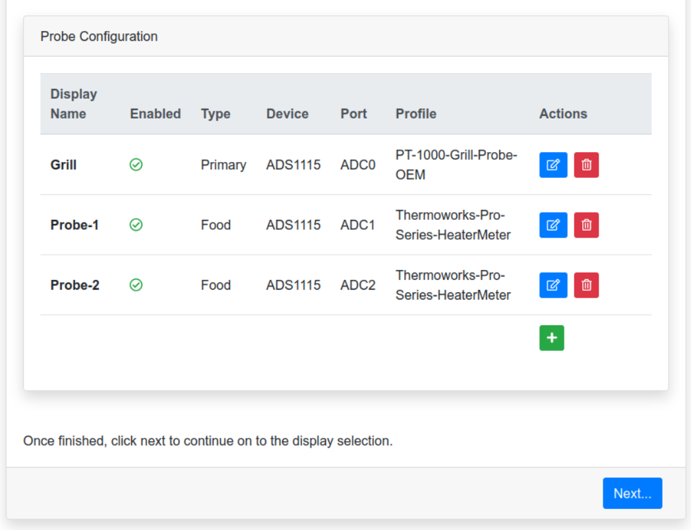Click the Probe Configuration card header

[x=99, y=37]
